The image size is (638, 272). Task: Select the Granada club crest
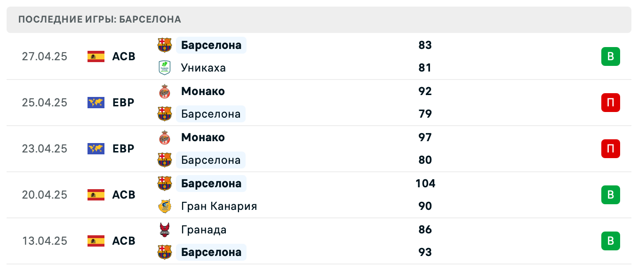[165, 230]
